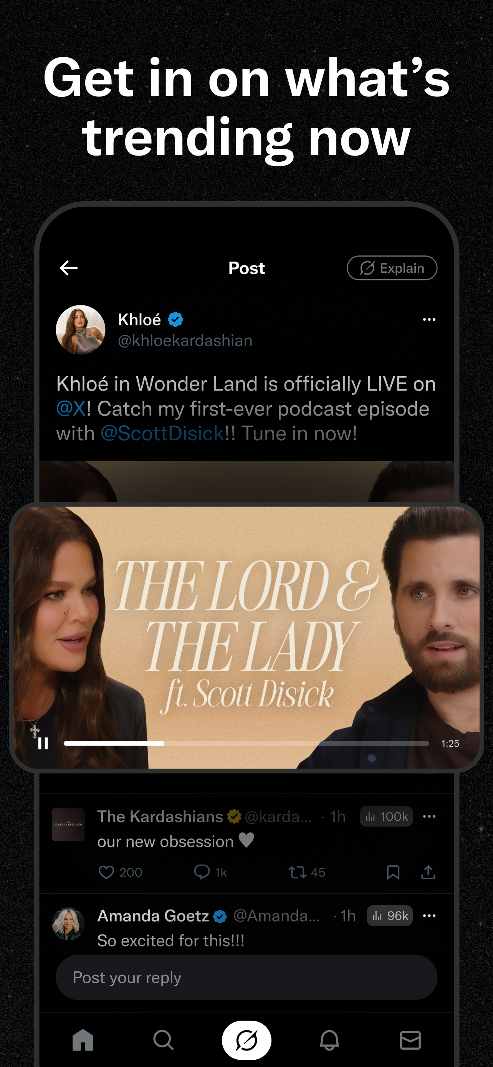Bookmark The Kardashians reply
Screen dimensions: 493x1067
click(393, 872)
